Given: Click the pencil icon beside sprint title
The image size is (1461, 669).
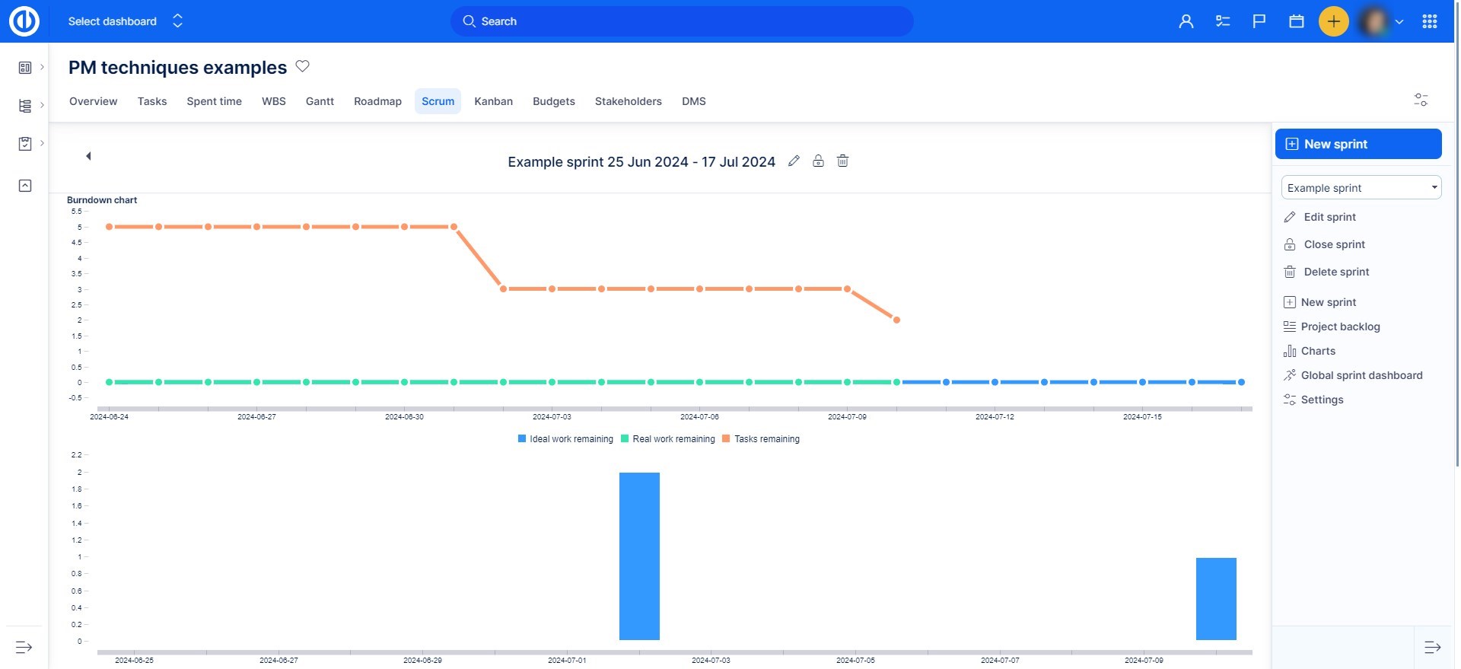Looking at the screenshot, I should 794,161.
